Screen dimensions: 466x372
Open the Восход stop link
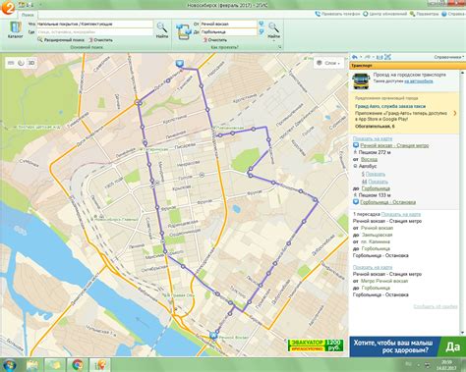coord(369,159)
